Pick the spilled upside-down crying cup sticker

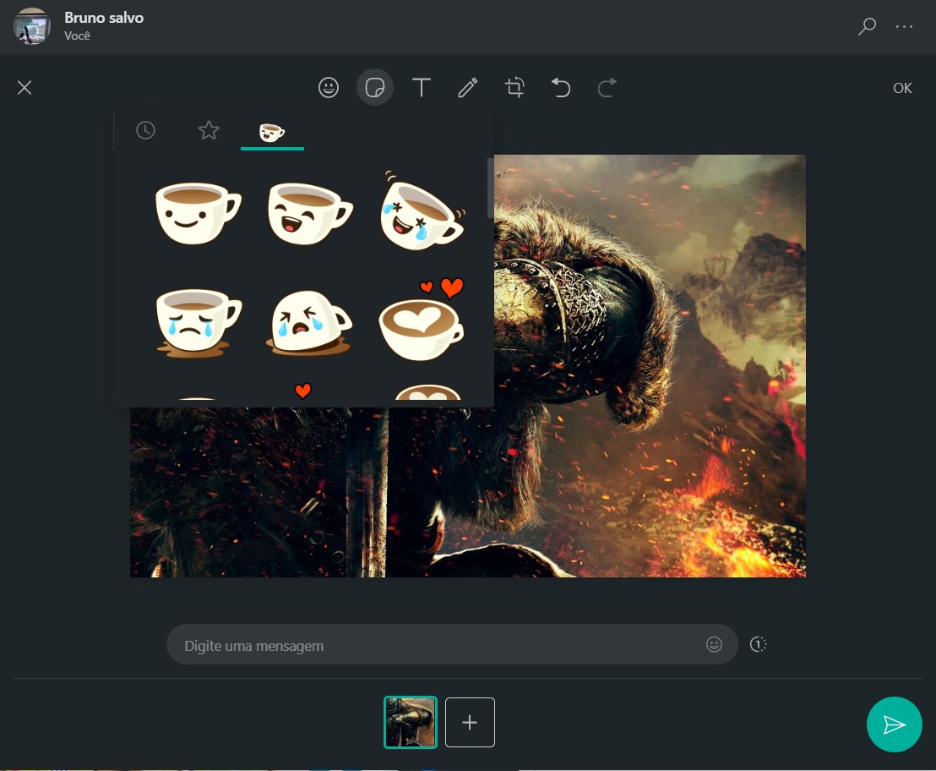point(308,323)
